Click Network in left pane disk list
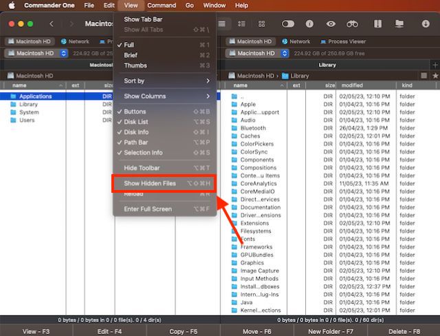This screenshot has width=440, height=336. [x=75, y=41]
